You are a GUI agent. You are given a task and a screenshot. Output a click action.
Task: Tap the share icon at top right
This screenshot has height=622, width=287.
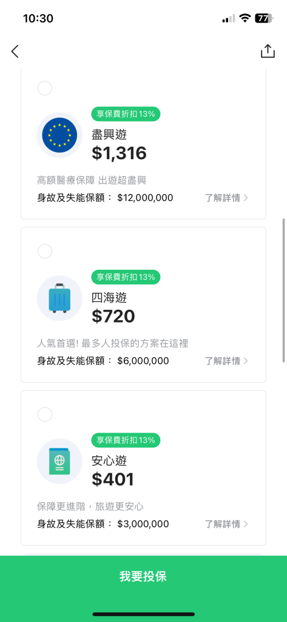[x=268, y=51]
